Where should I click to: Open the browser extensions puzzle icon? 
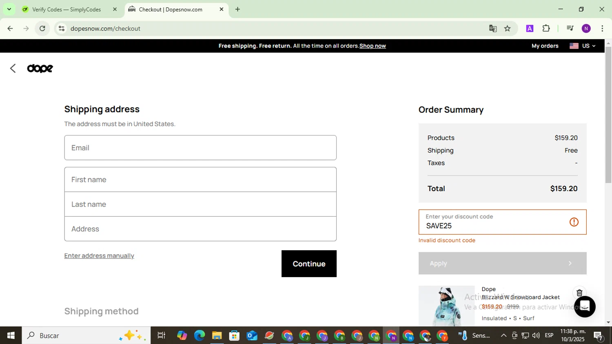coord(546,29)
